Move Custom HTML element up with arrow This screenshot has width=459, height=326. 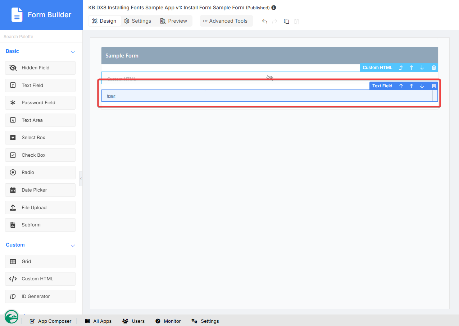tap(412, 68)
